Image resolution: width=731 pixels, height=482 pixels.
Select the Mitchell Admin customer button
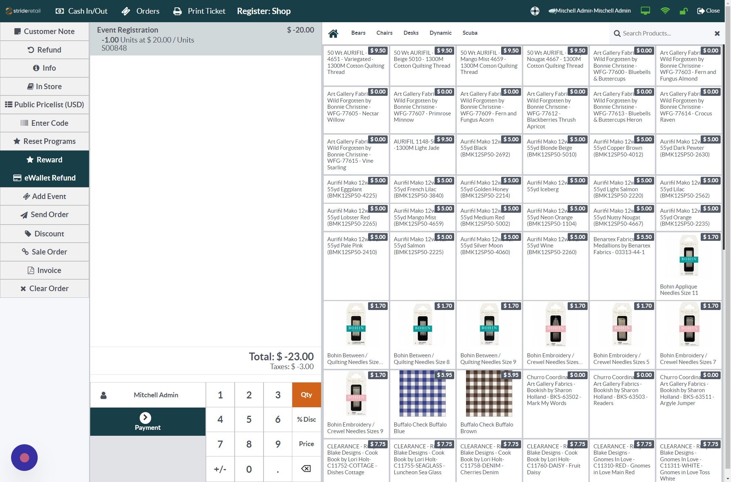(x=148, y=395)
